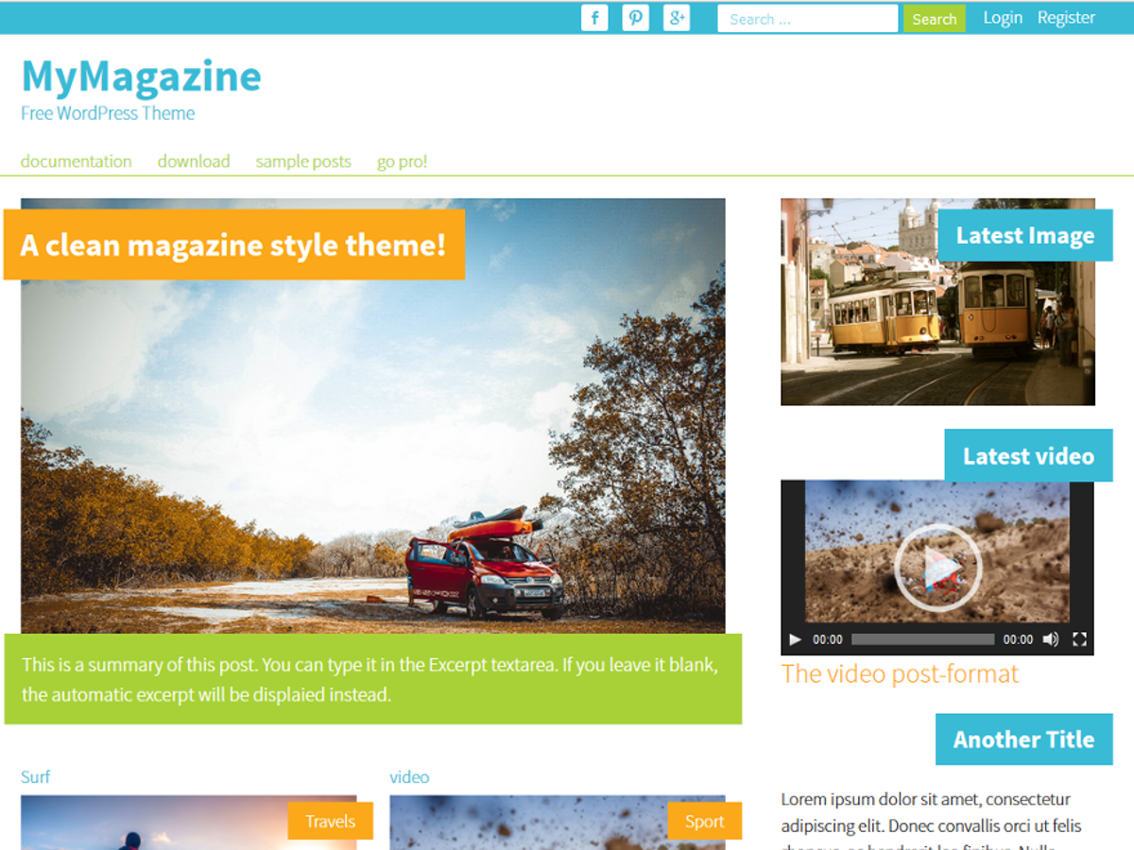The image size is (1134, 850).
Task: Click the Login link
Action: pos(1003,17)
